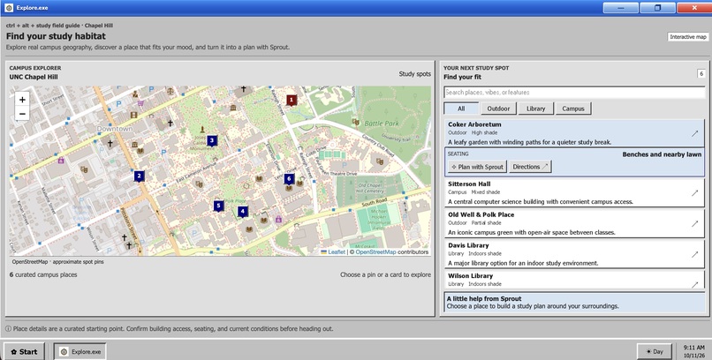
Task: Click the taskbar clock 9:11 AM
Action: pyautogui.click(x=694, y=348)
